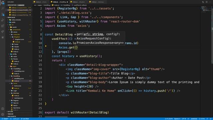Collapse the CreateBlog folder in explorer
Image resolution: width=213 pixels, height=120 pixels.
[17, 69]
